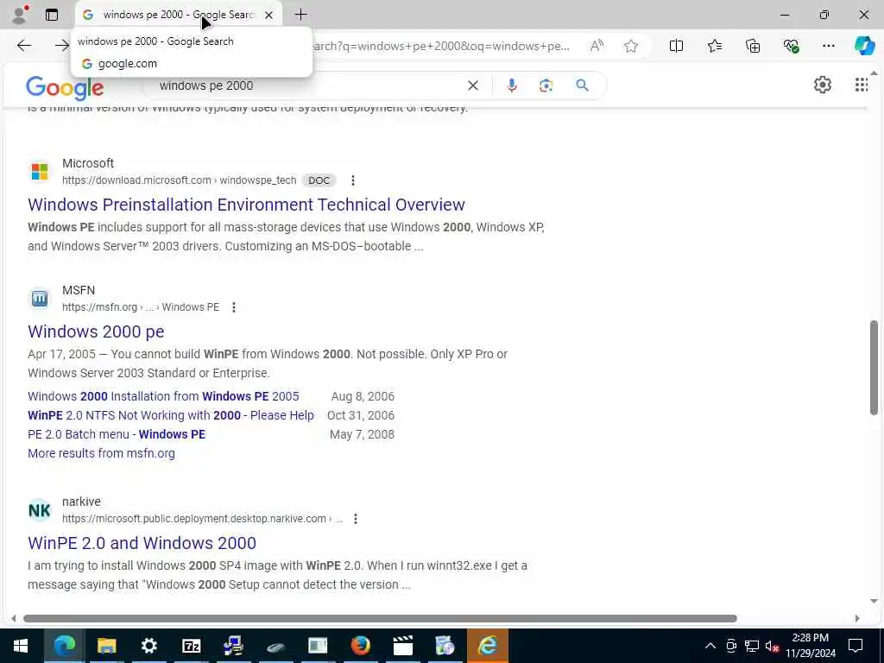This screenshot has width=884, height=663.
Task: Open the Collections icon
Action: tap(753, 46)
